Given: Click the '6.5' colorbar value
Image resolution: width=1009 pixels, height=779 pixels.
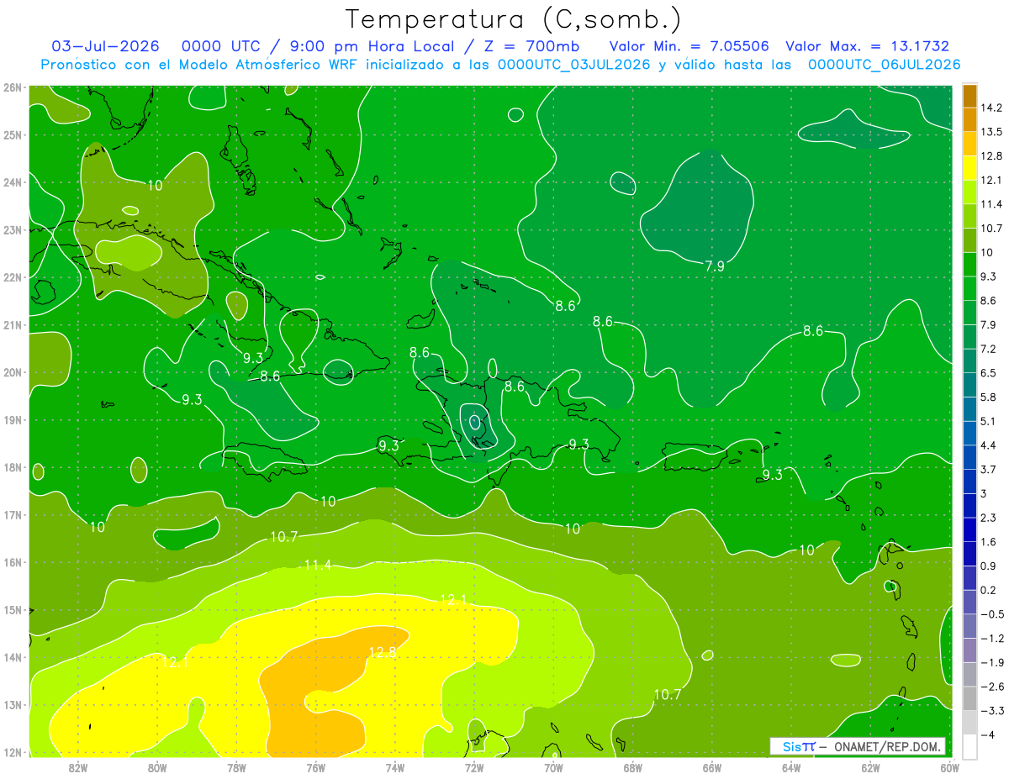Looking at the screenshot, I should click(x=988, y=372).
